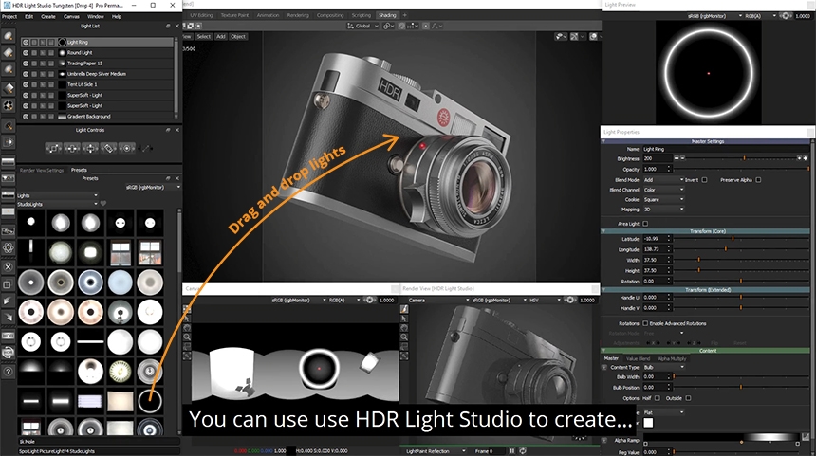Open the Edit menu
This screenshot has height=456, width=816.
[29, 17]
